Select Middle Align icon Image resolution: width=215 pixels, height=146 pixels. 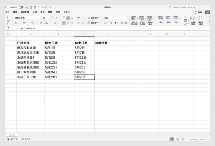(68, 18)
